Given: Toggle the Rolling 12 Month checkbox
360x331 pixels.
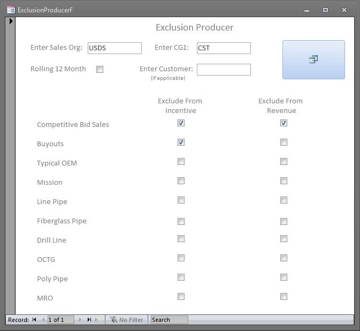Looking at the screenshot, I should (99, 69).
